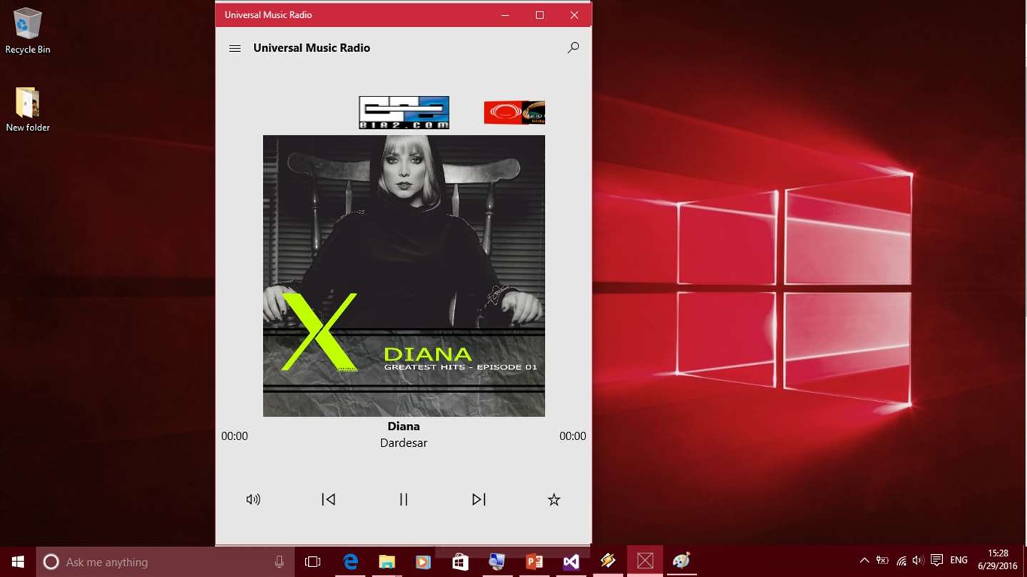Mark the track as favorite with star
This screenshot has height=577, width=1027.
(x=553, y=499)
